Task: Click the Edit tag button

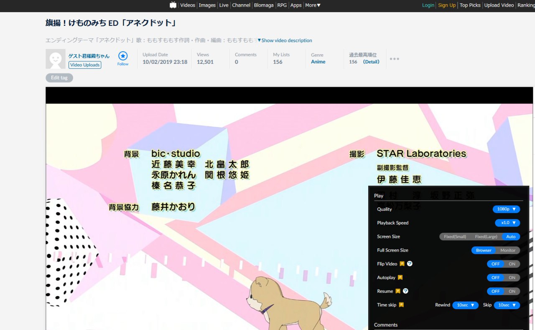Action: tap(59, 78)
